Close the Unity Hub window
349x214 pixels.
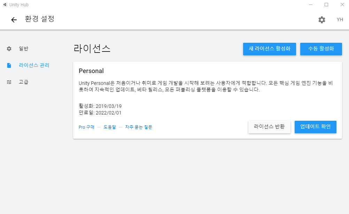[x=342, y=5]
